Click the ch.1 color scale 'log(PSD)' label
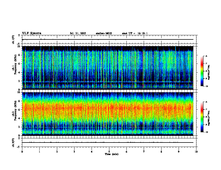The height and width of the screenshot is (170, 221). (209, 72)
